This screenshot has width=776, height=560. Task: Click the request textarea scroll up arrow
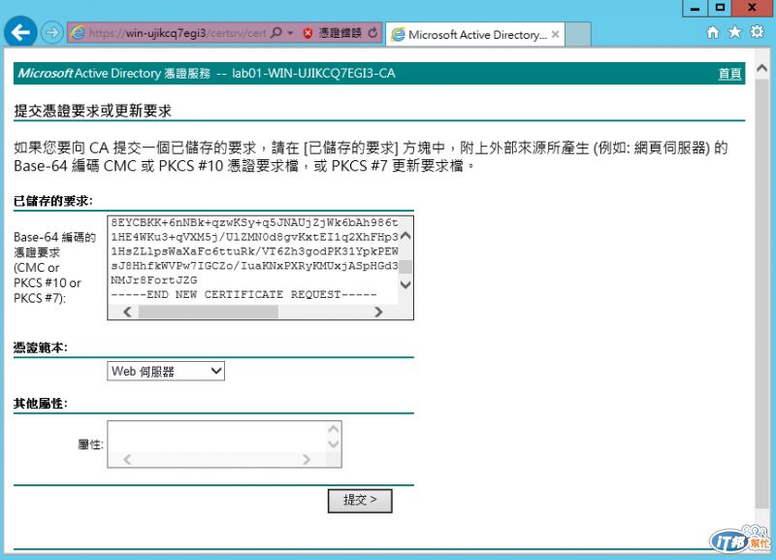405,236
